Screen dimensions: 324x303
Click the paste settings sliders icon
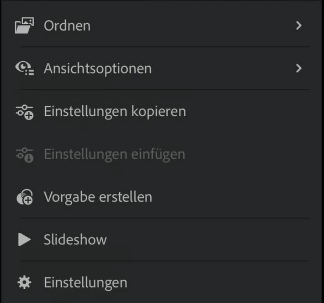[24, 154]
